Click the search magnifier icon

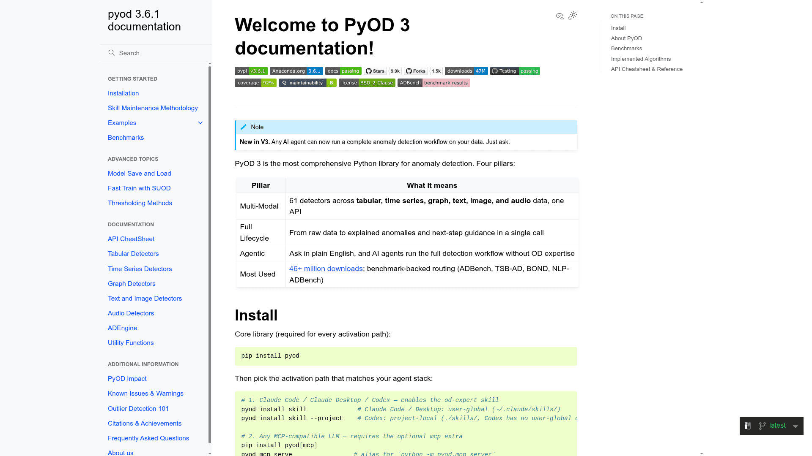[112, 53]
